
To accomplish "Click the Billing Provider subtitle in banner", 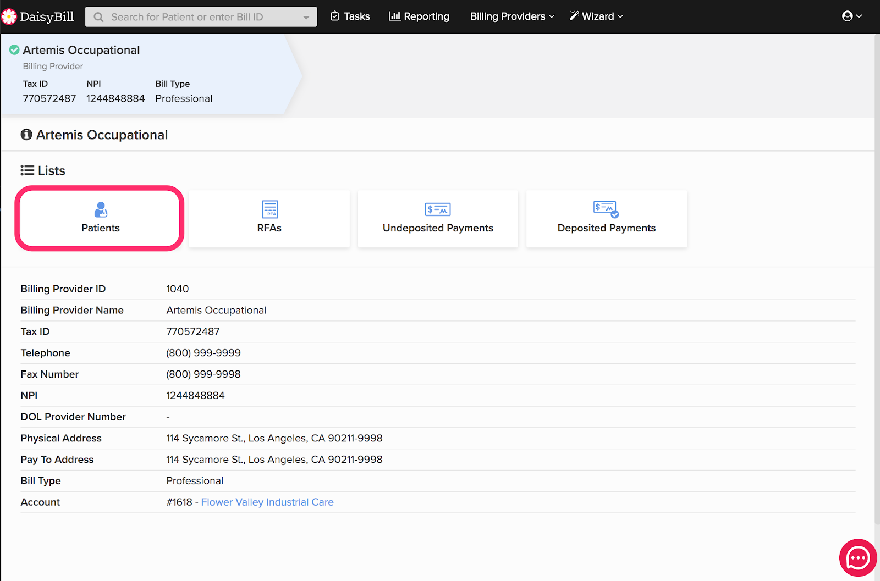I will point(53,66).
